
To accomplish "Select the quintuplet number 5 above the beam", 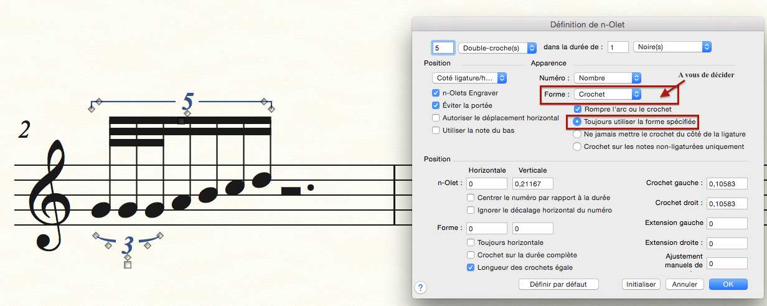I will click(188, 101).
